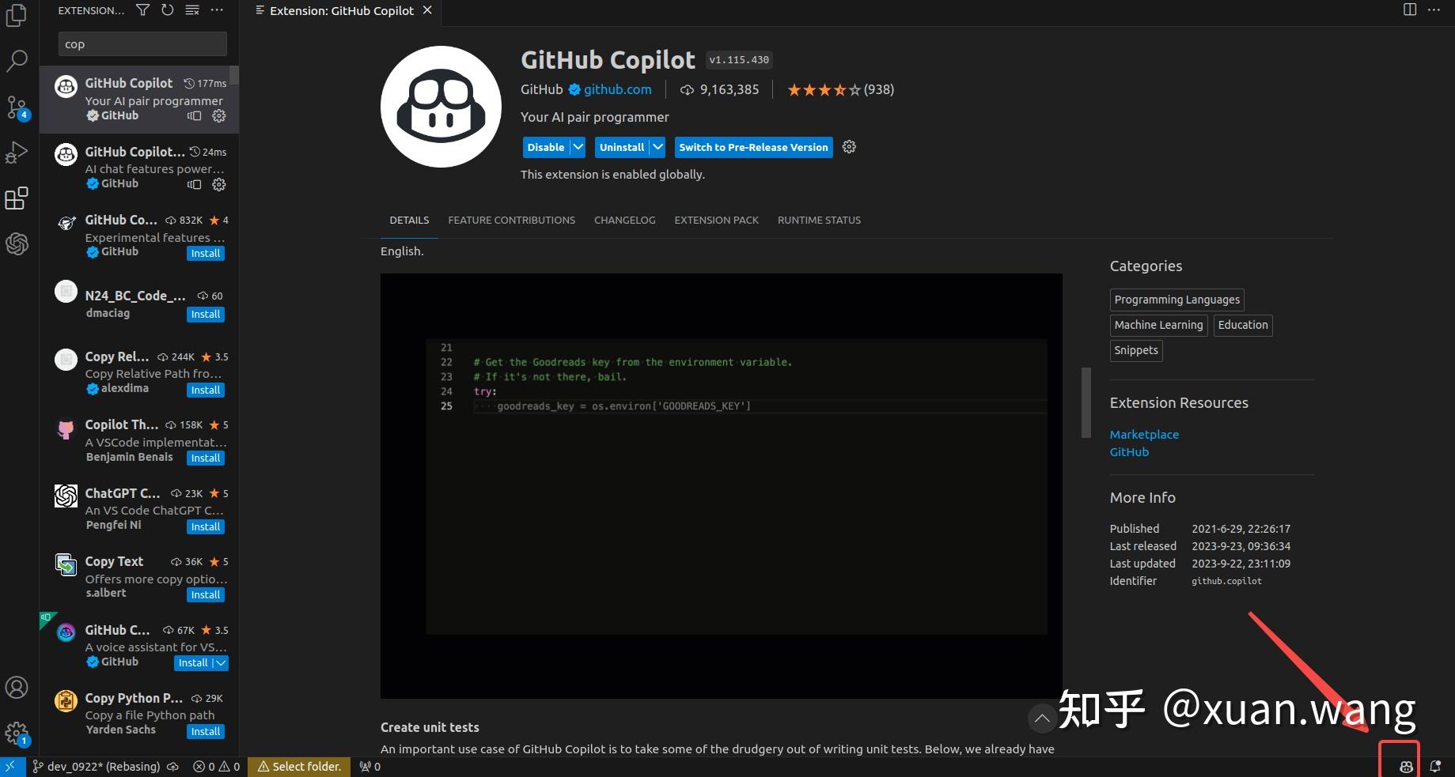Open the notifications bell
Screen dimensions: 1455x777
tap(1434, 766)
